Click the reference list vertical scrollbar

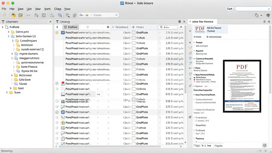(x=185, y=59)
